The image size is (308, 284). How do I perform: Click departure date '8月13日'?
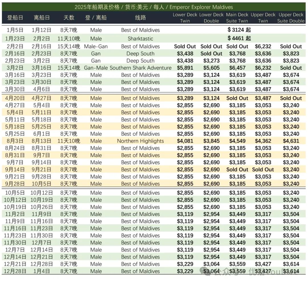tap(41, 141)
